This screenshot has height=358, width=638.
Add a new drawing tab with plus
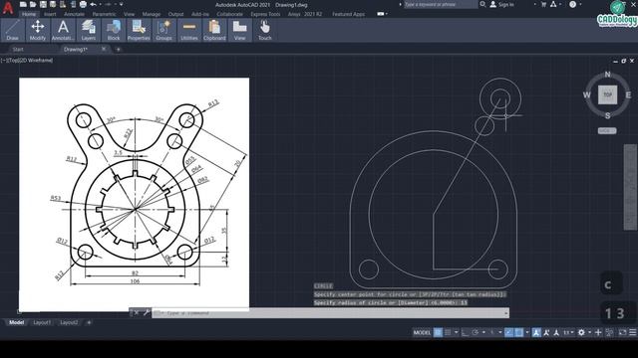[x=118, y=50]
